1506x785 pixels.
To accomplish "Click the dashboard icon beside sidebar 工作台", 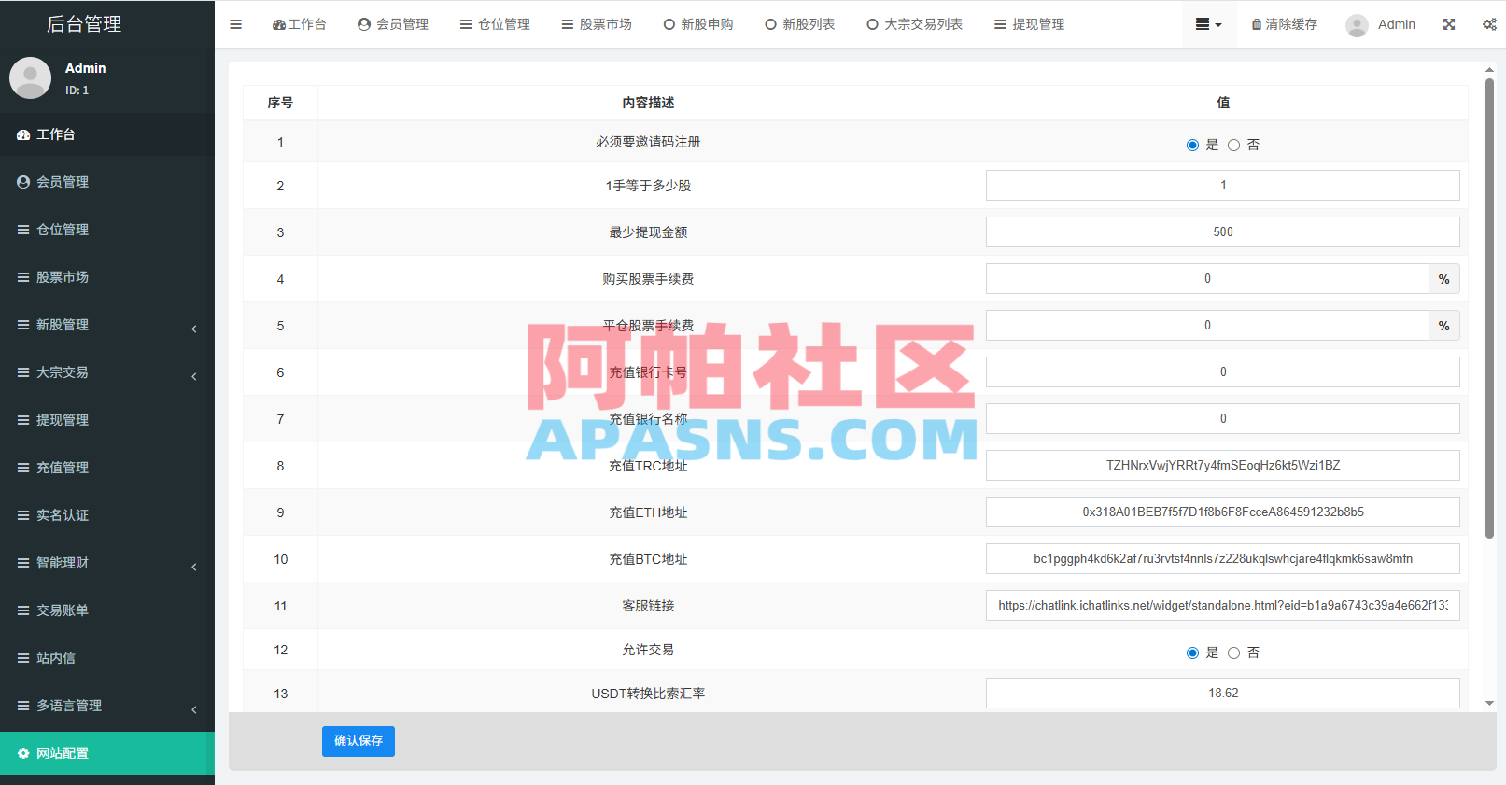I will [23, 134].
